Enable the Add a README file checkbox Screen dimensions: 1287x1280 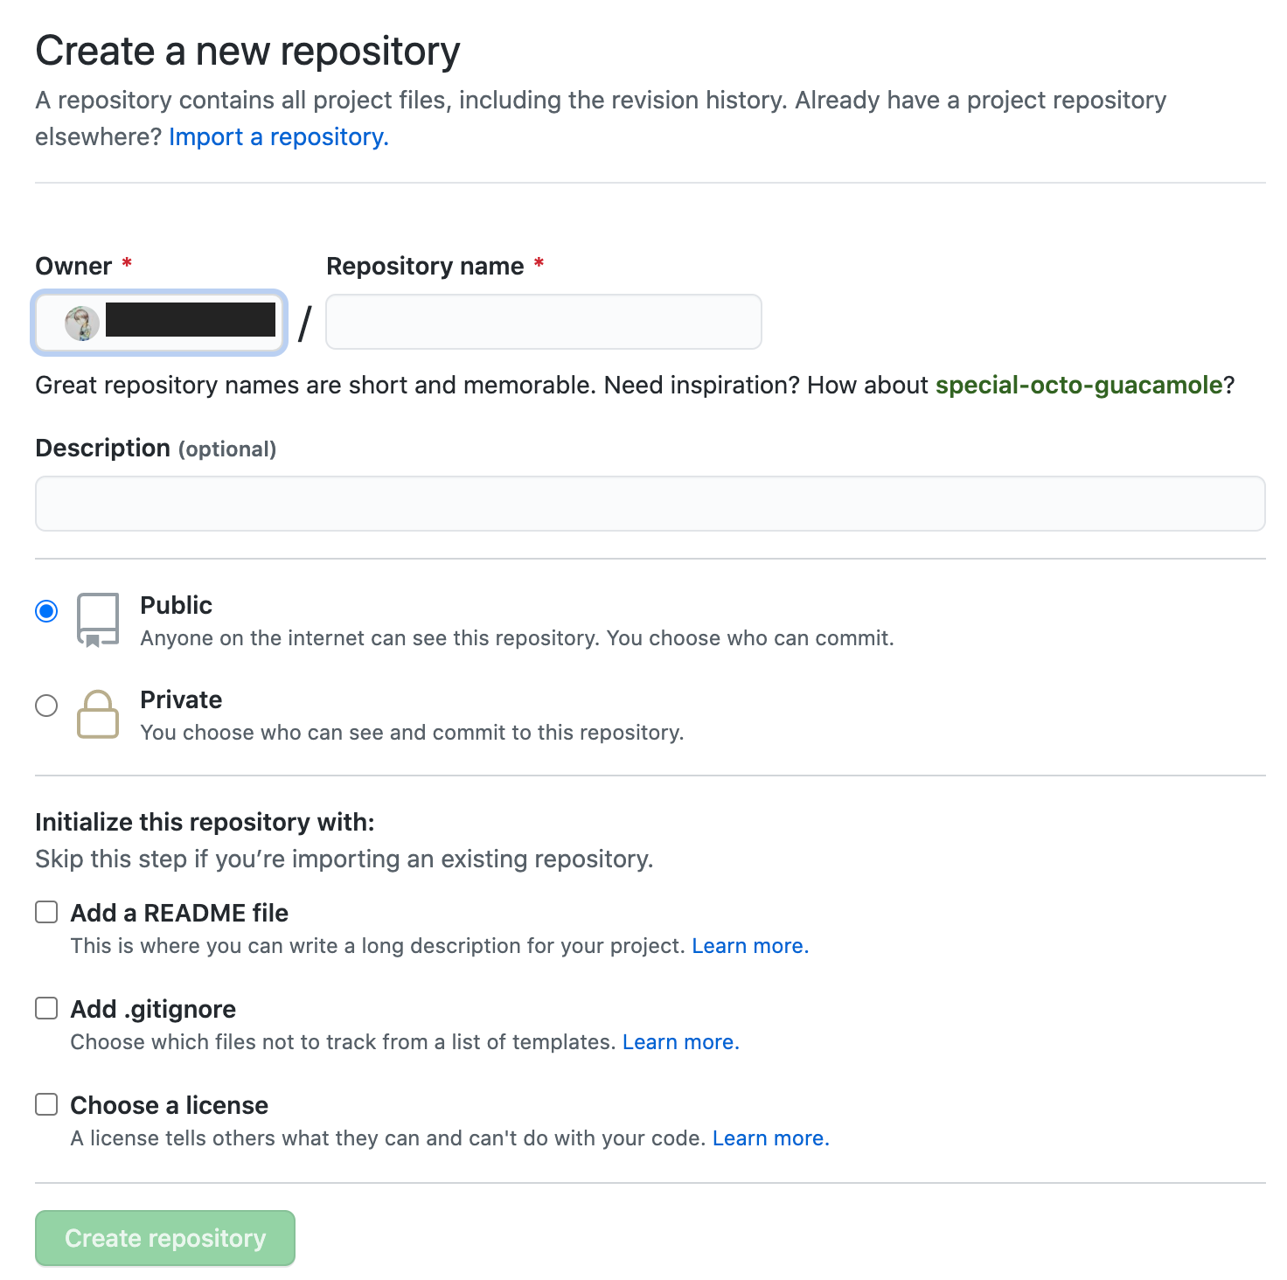[46, 912]
